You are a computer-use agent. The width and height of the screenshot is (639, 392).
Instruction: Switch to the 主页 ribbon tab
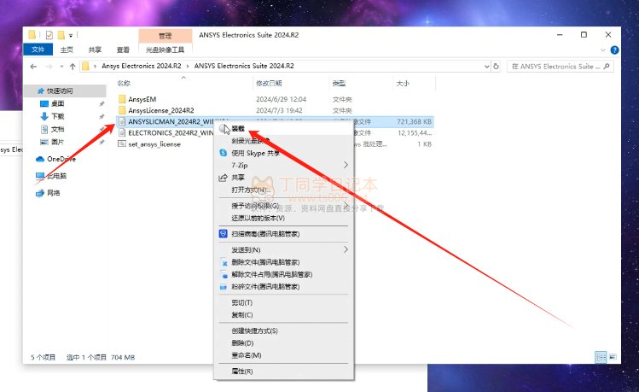click(67, 50)
